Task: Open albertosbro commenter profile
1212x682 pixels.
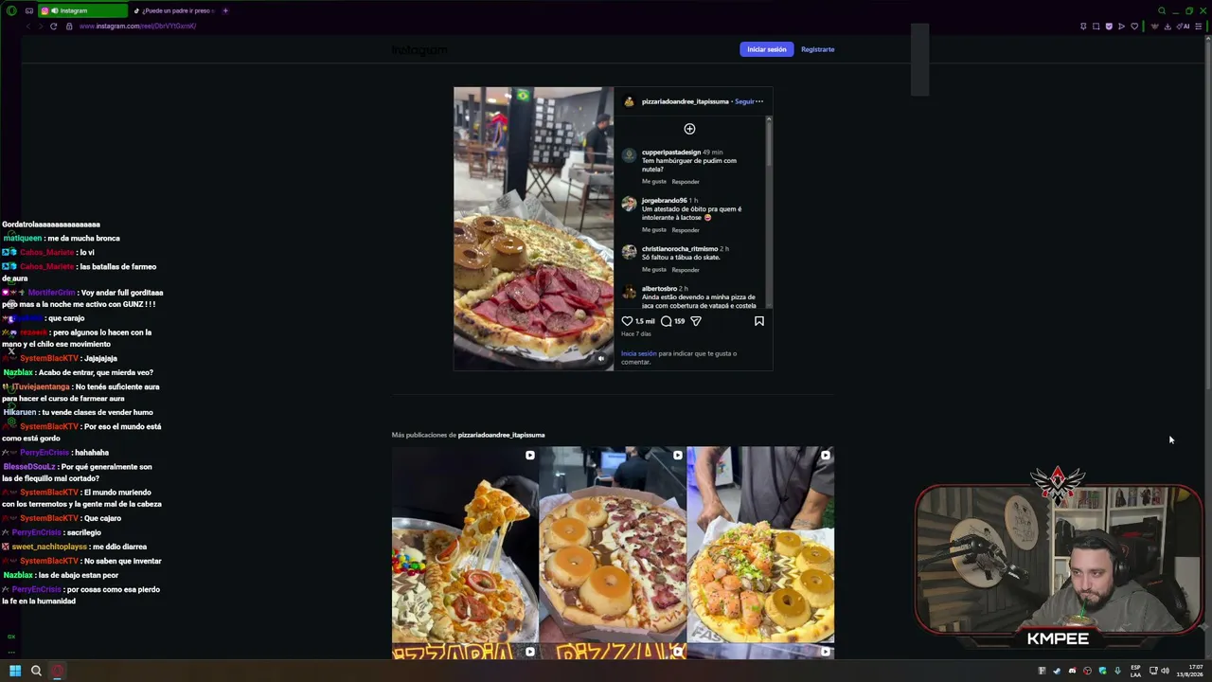Action: pyautogui.click(x=659, y=289)
